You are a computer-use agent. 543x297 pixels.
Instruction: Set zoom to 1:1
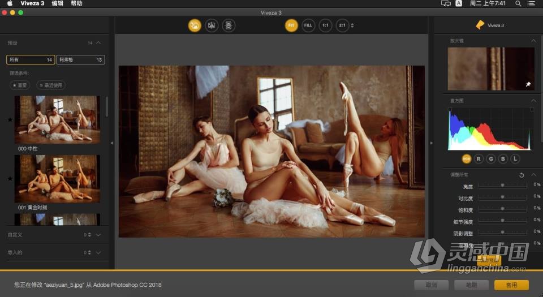tap(326, 25)
